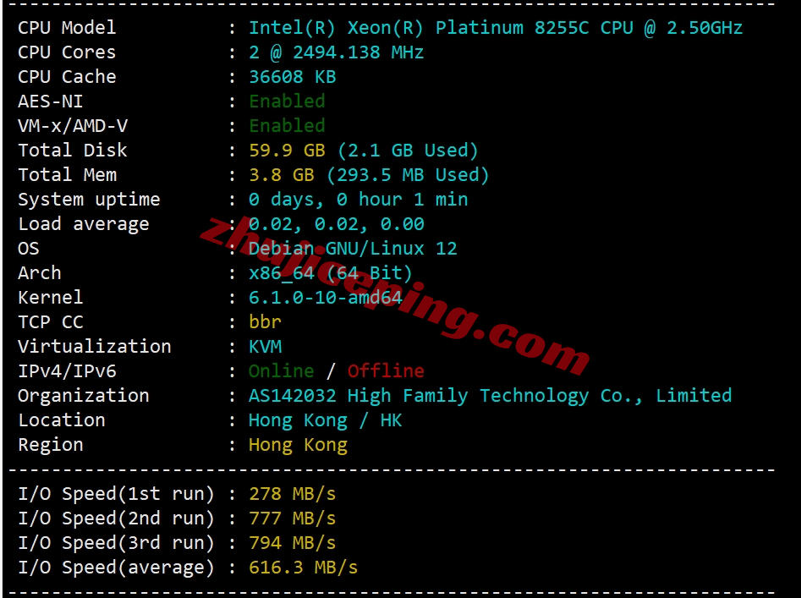Screen dimensions: 801x598
Task: Select the 1st run 278 MB/s value
Action: [292, 494]
